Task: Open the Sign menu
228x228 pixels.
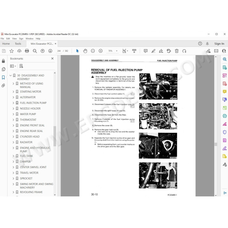Action: pos(21,39)
